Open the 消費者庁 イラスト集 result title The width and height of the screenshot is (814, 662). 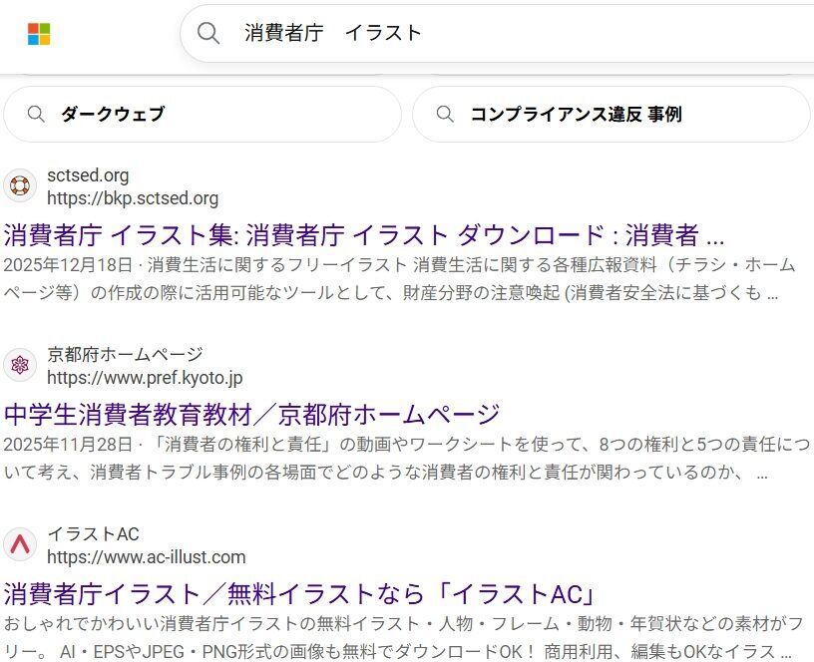(x=364, y=234)
